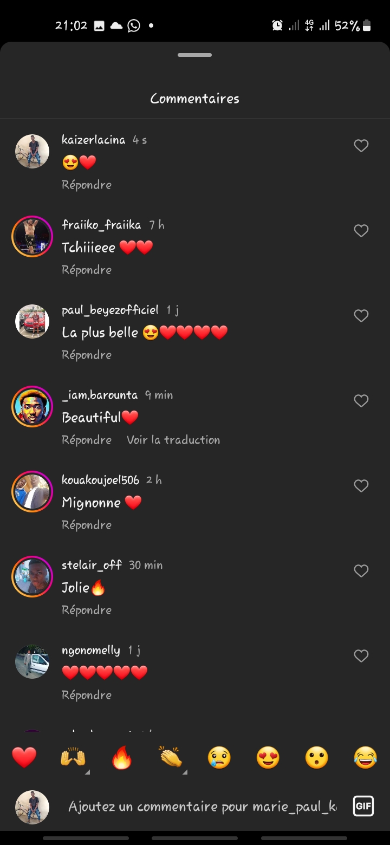390x845 pixels.
Task: Like stelair_off's Jolie comment
Action: pyautogui.click(x=361, y=571)
